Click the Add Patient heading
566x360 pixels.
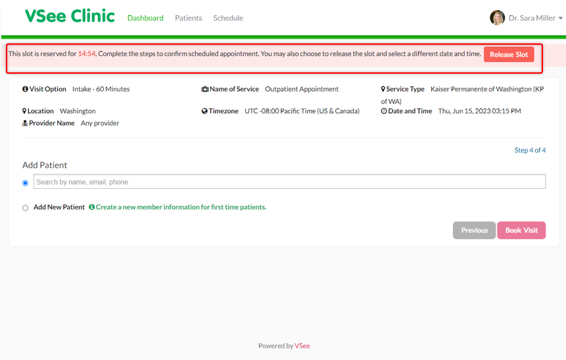[x=45, y=165]
